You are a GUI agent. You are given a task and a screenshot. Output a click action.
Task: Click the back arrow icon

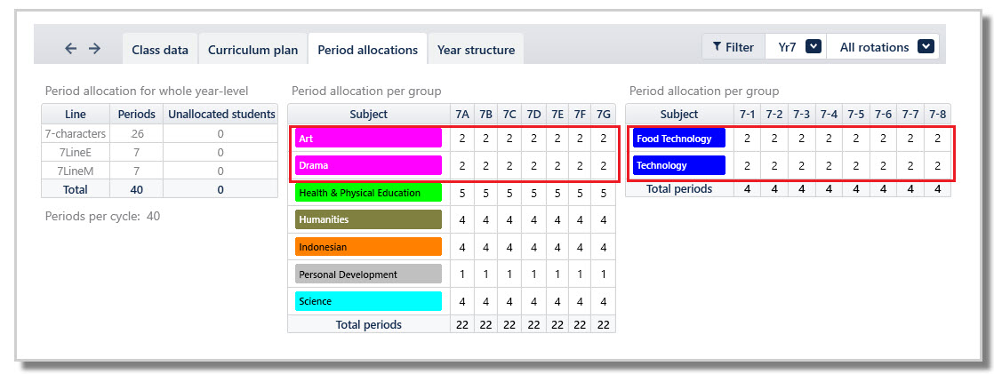click(x=71, y=48)
